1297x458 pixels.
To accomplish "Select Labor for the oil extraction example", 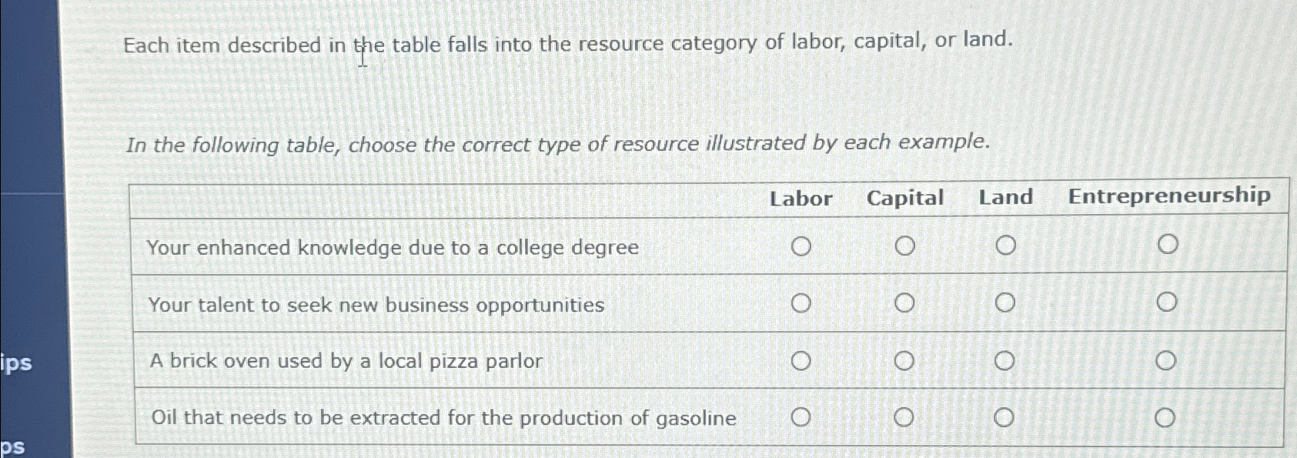I will click(x=803, y=417).
